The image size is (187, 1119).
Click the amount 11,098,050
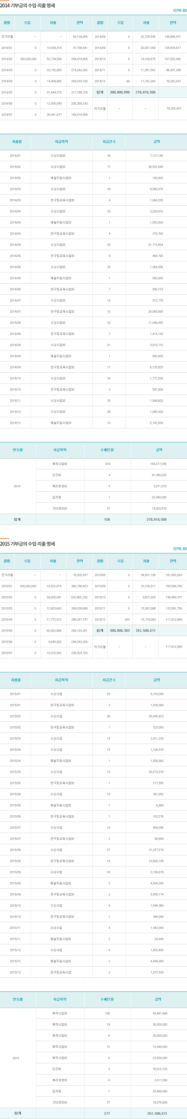156,323
